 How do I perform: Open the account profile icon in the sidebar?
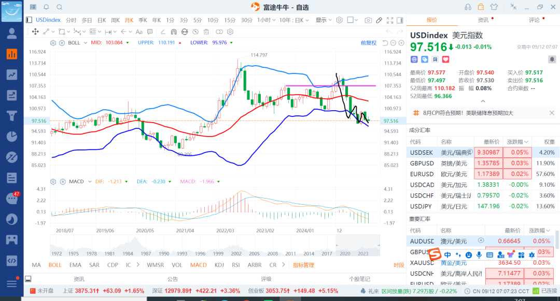point(12,34)
